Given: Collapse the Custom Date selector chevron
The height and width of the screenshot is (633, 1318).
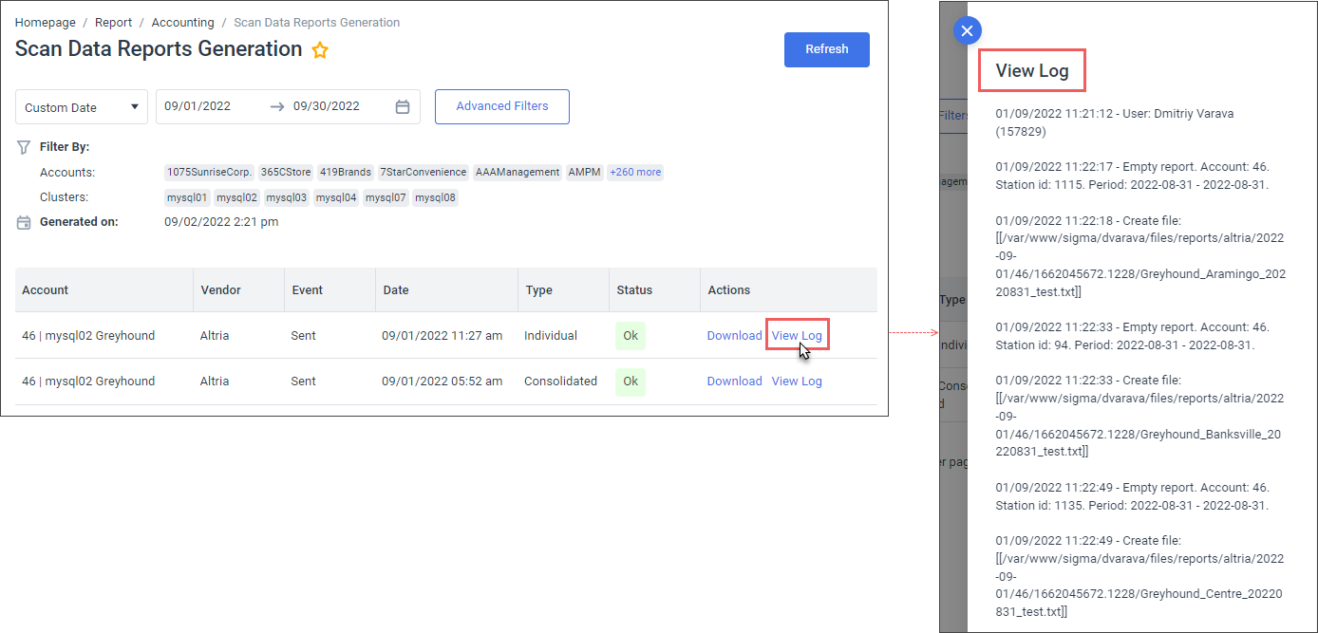Looking at the screenshot, I should tap(135, 106).
